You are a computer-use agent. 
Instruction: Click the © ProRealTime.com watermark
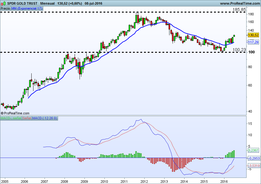pyautogui.click(x=15, y=113)
